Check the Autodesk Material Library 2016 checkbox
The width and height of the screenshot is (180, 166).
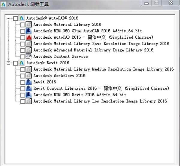(23, 25)
